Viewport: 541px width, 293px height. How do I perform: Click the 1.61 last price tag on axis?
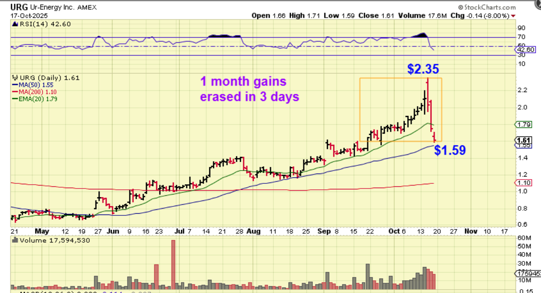click(523, 140)
